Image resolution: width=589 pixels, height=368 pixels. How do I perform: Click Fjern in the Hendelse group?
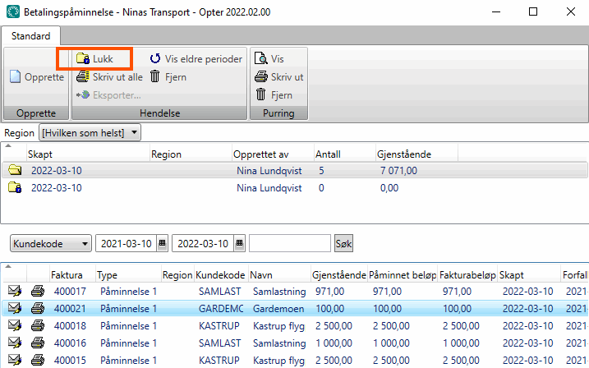click(x=168, y=77)
